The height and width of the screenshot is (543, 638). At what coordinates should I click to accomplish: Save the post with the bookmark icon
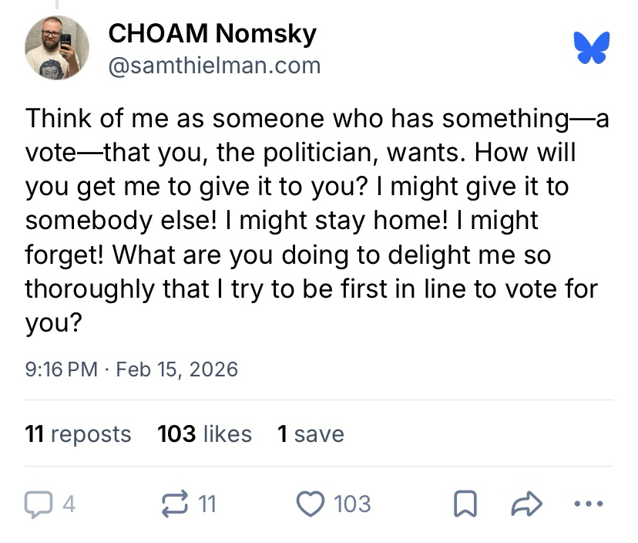click(464, 505)
